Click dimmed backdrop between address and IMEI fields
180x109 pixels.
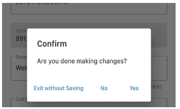pyautogui.click(x=89, y=19)
